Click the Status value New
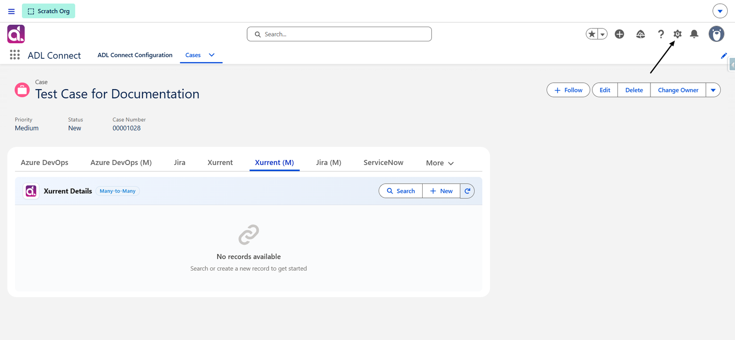 tap(74, 128)
